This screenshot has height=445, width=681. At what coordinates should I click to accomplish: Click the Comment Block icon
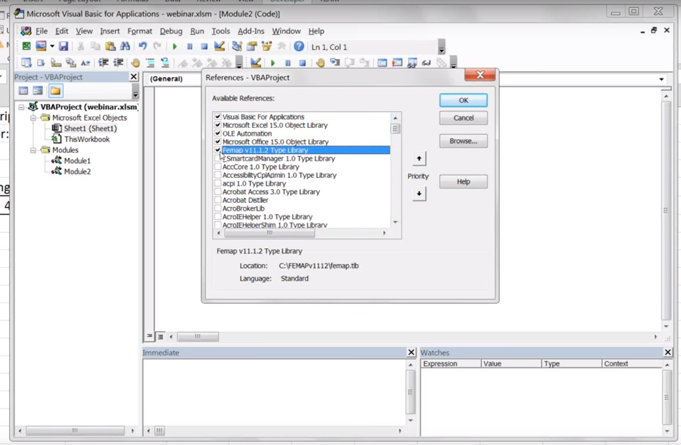[150, 63]
